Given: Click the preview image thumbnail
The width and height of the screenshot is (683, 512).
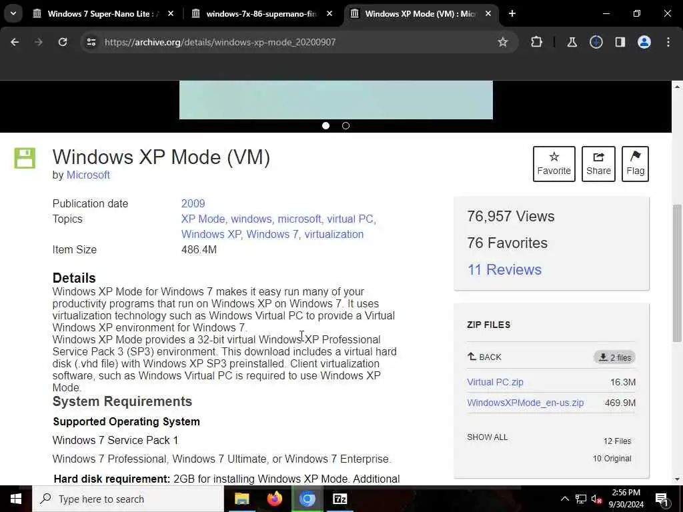Looking at the screenshot, I should (336, 100).
